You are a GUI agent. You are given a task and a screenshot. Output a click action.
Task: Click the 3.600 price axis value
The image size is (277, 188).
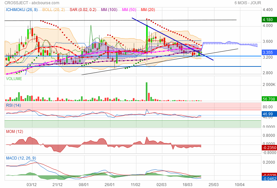coord(268,41)
